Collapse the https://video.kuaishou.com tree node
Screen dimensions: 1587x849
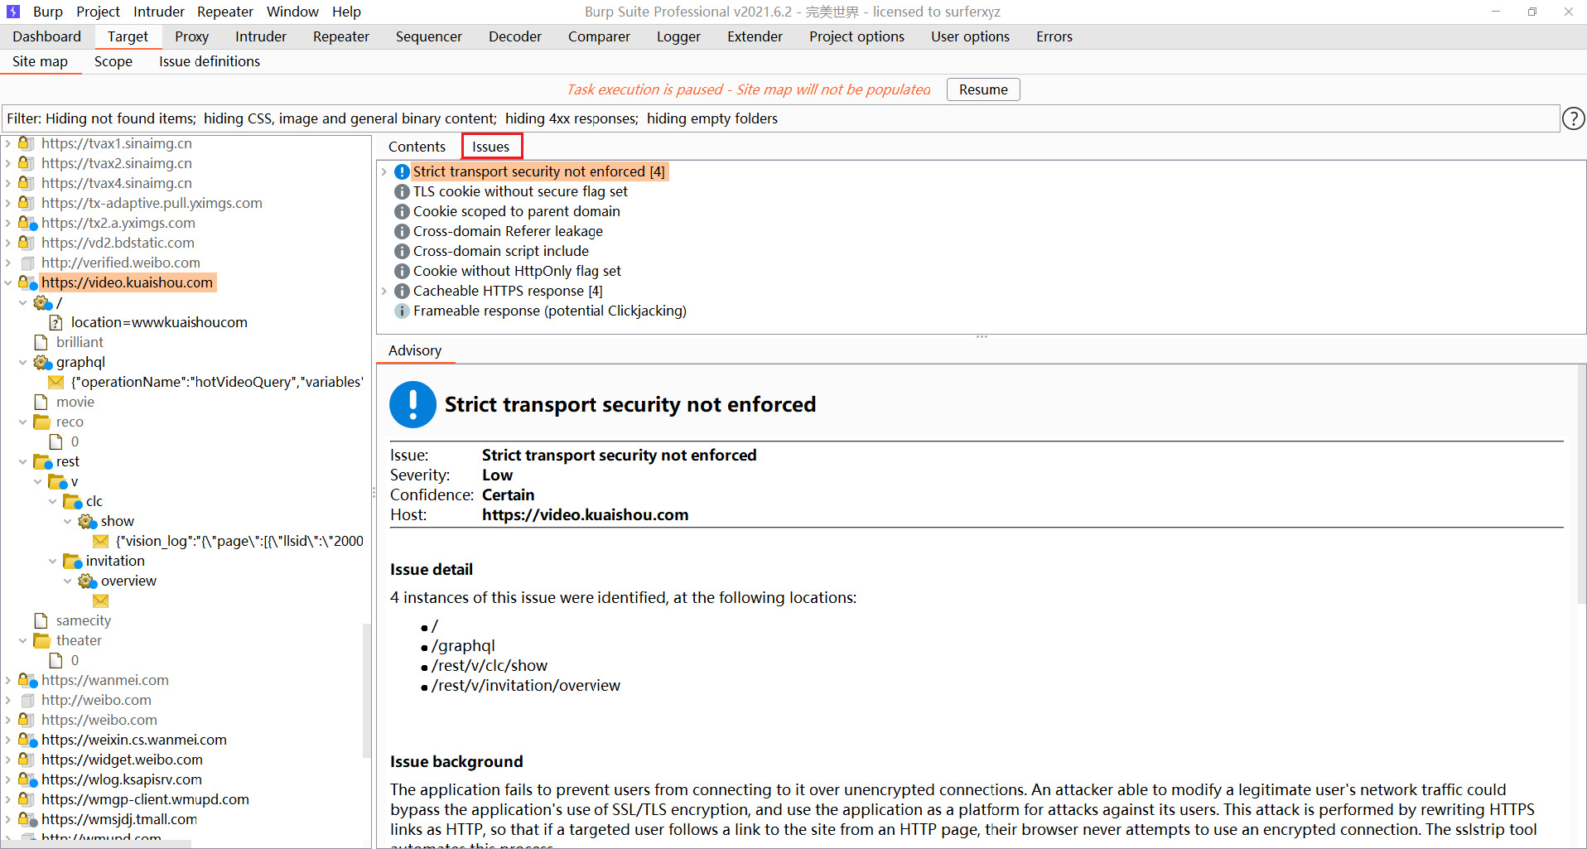pyautogui.click(x=8, y=282)
